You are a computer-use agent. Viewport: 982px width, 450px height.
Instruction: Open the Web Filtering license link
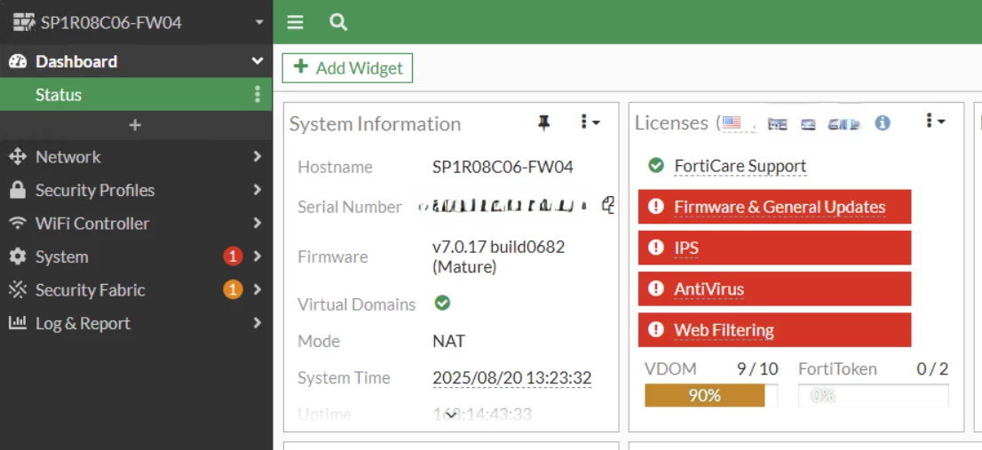pyautogui.click(x=724, y=330)
